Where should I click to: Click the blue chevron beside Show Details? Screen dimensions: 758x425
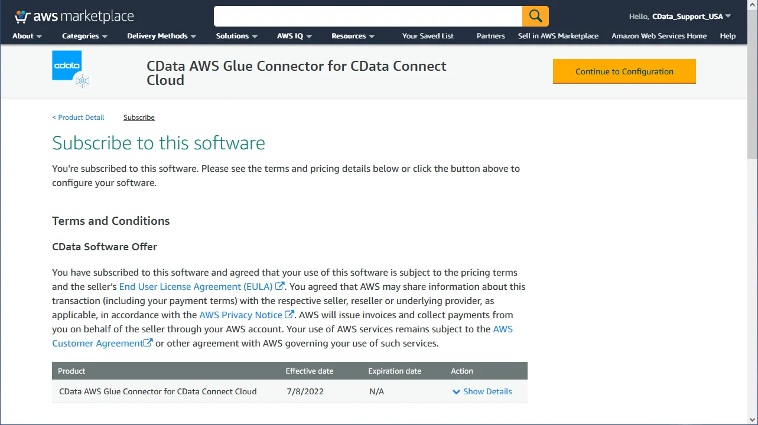456,391
